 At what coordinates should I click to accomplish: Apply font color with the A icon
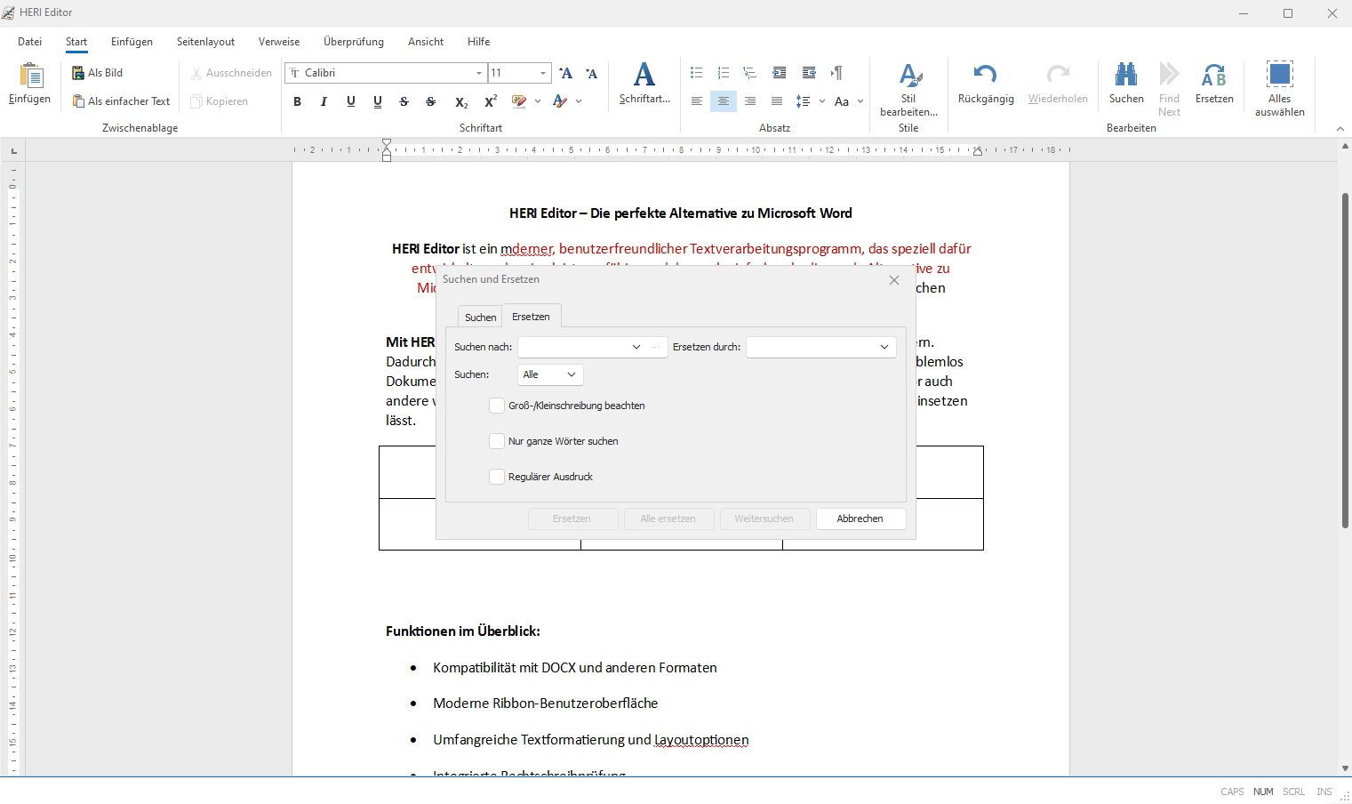560,101
